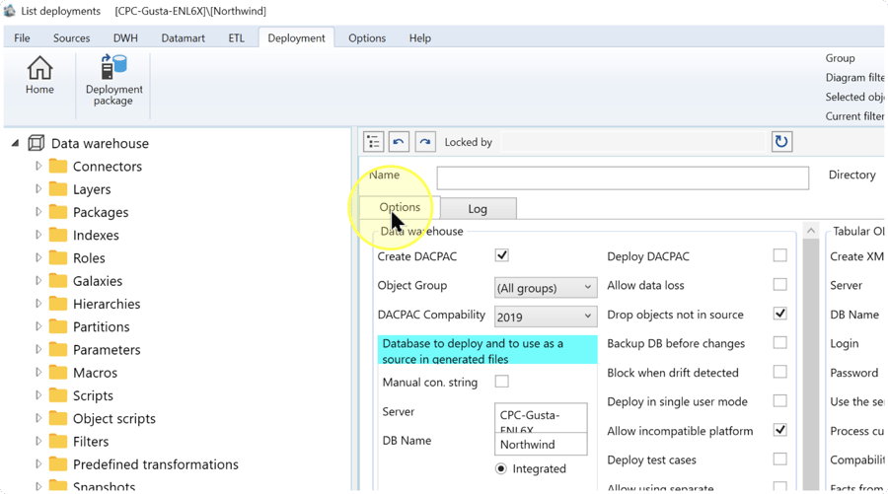Screen dimensions: 888x494
Task: Click the options panel scrollbar up arrow
Action: [810, 231]
